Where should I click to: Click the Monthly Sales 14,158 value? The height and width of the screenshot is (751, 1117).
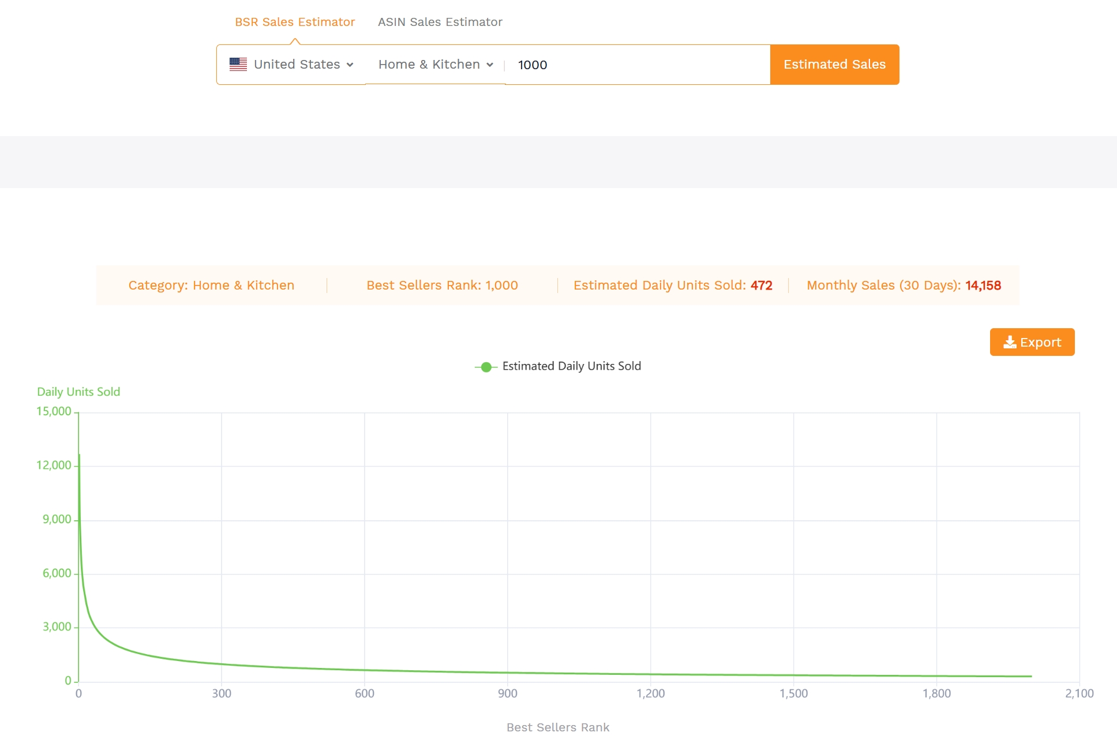point(983,285)
